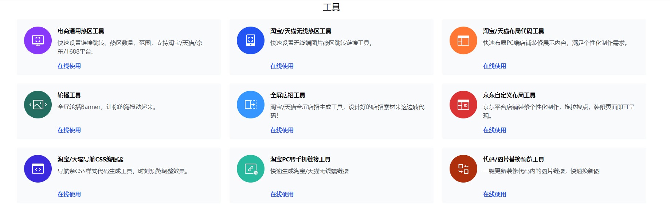The width and height of the screenshot is (670, 219).
Task: Click the red 京东自定义布局工具 JD icon
Action: (x=463, y=105)
